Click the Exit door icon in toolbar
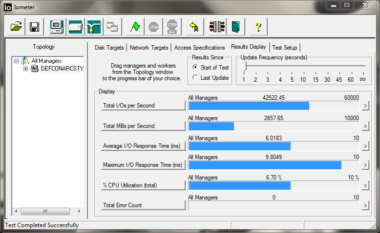The width and height of the screenshot is (380, 233). click(237, 27)
